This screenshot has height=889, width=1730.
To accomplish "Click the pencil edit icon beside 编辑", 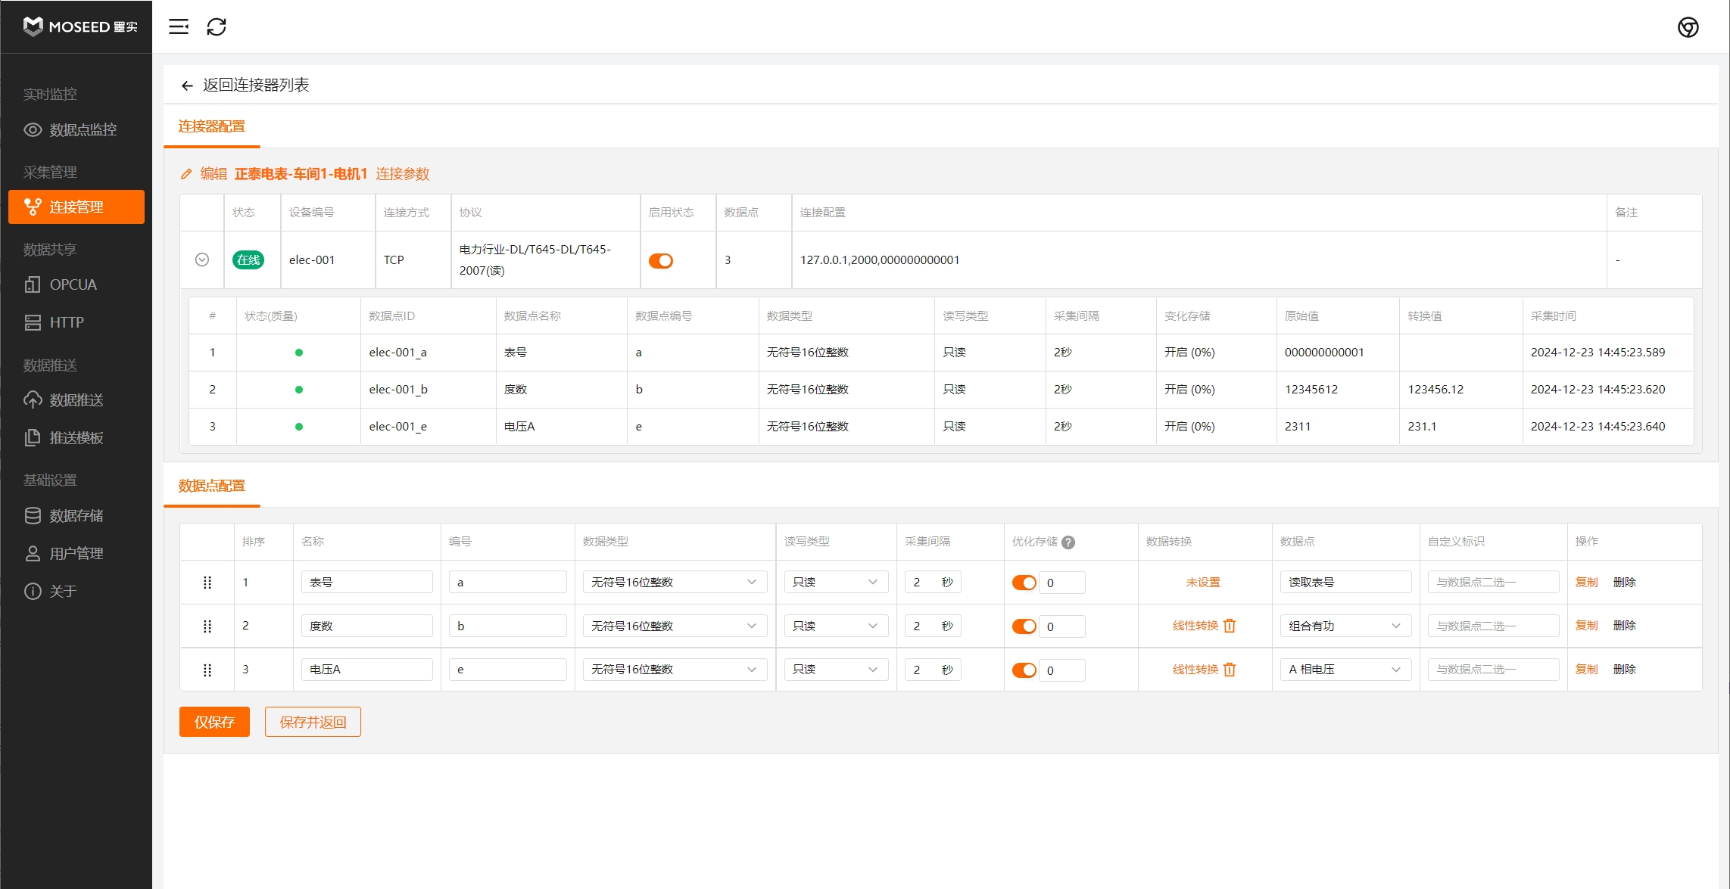I will click(186, 174).
